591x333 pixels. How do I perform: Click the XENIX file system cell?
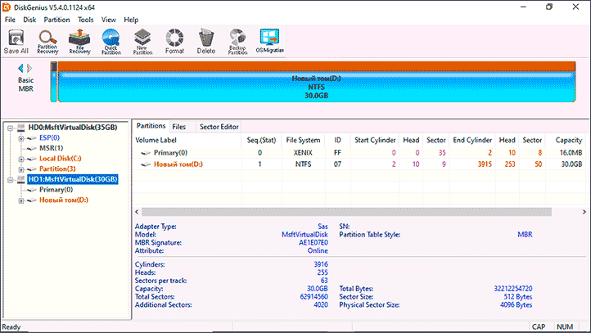point(303,153)
